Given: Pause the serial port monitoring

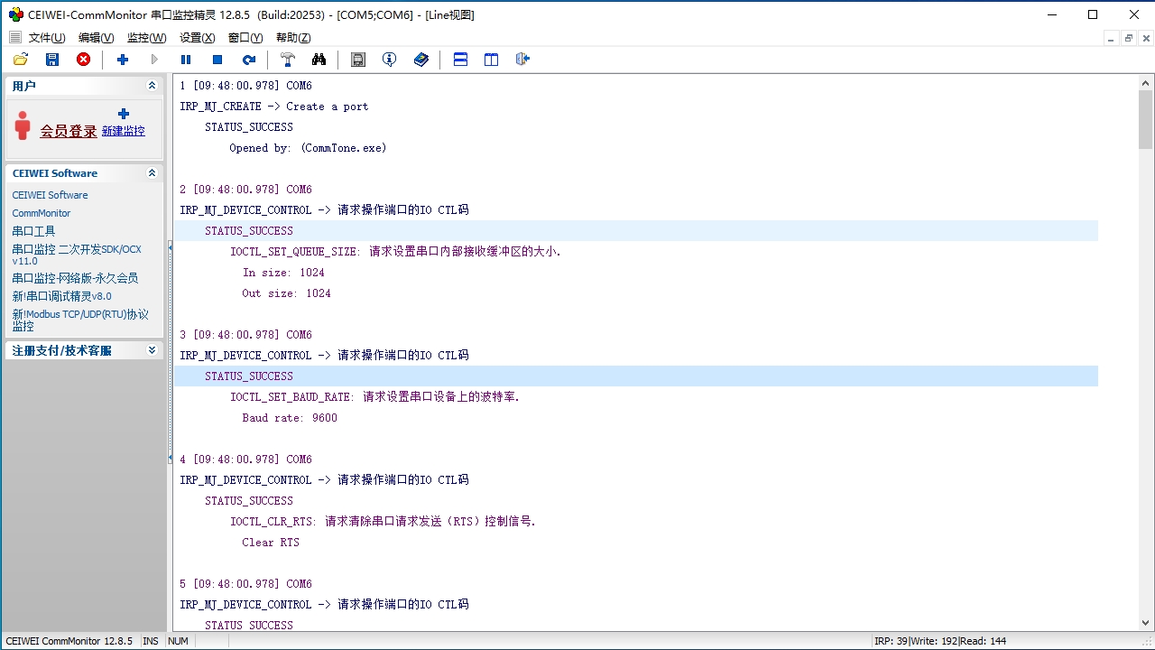Looking at the screenshot, I should (x=185, y=60).
